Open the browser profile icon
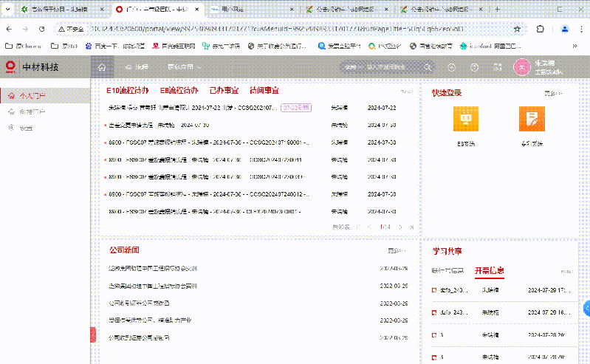The width and height of the screenshot is (590, 364). click(564, 29)
